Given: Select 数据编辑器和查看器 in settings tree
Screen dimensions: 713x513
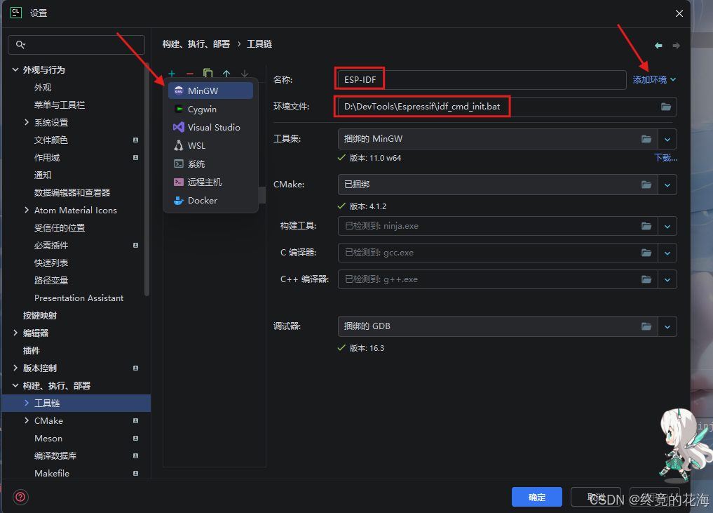Looking at the screenshot, I should (x=72, y=192).
